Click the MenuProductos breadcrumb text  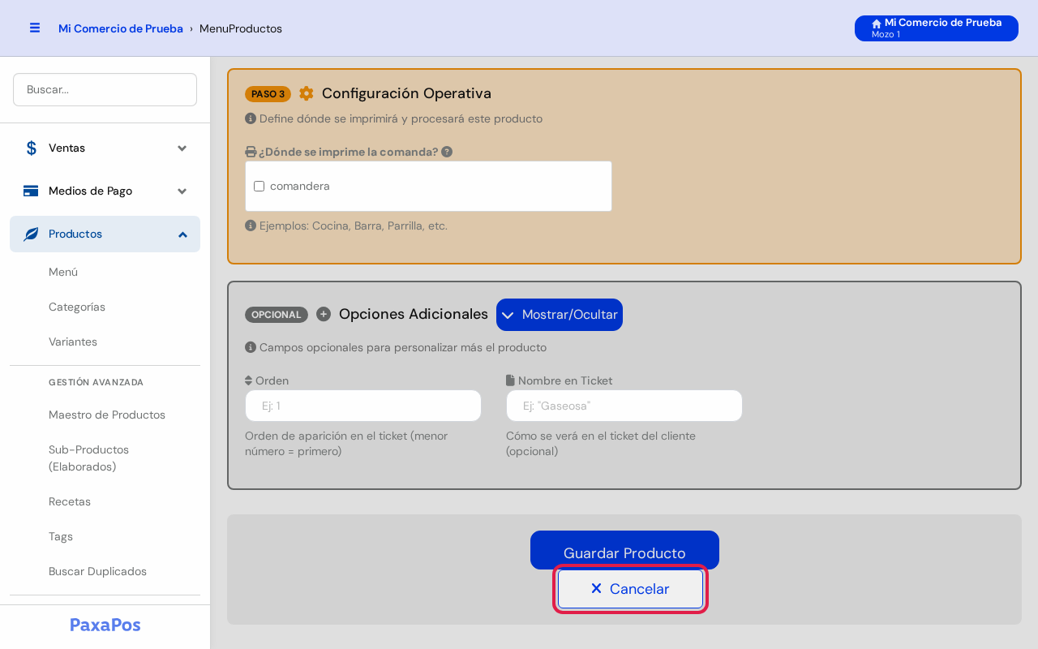click(241, 28)
